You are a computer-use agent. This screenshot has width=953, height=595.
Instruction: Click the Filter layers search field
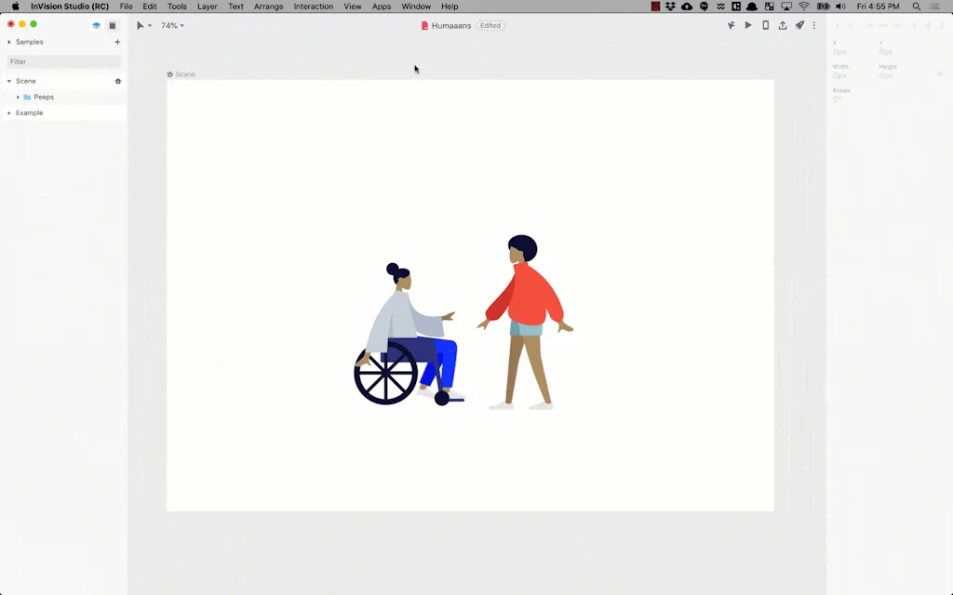pos(63,61)
